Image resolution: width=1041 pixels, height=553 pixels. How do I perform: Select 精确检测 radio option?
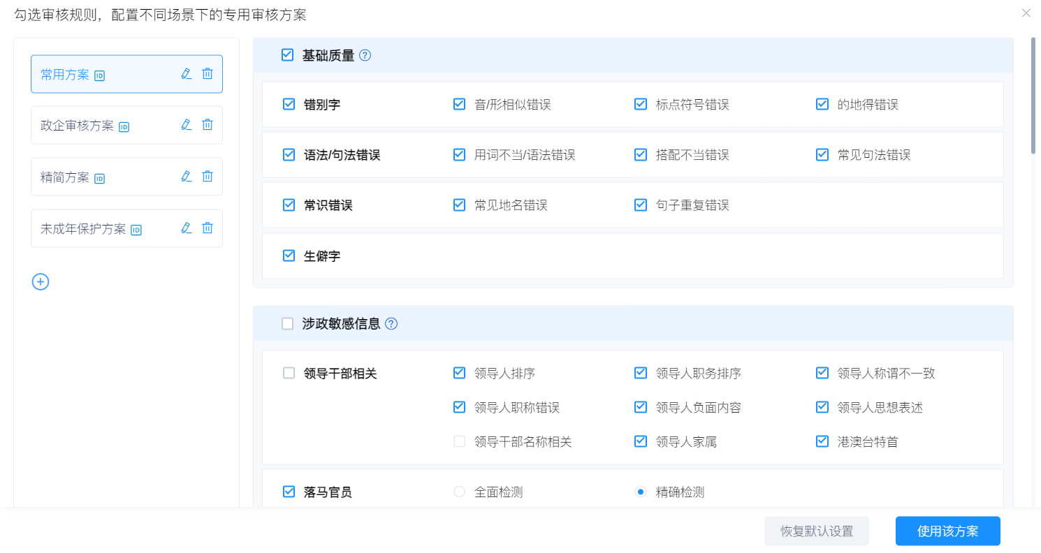click(641, 492)
